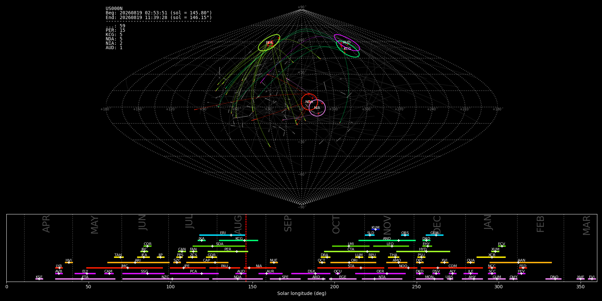602x301 pixels.
Task: Click the Solar longitude axis label
Action: (302, 294)
